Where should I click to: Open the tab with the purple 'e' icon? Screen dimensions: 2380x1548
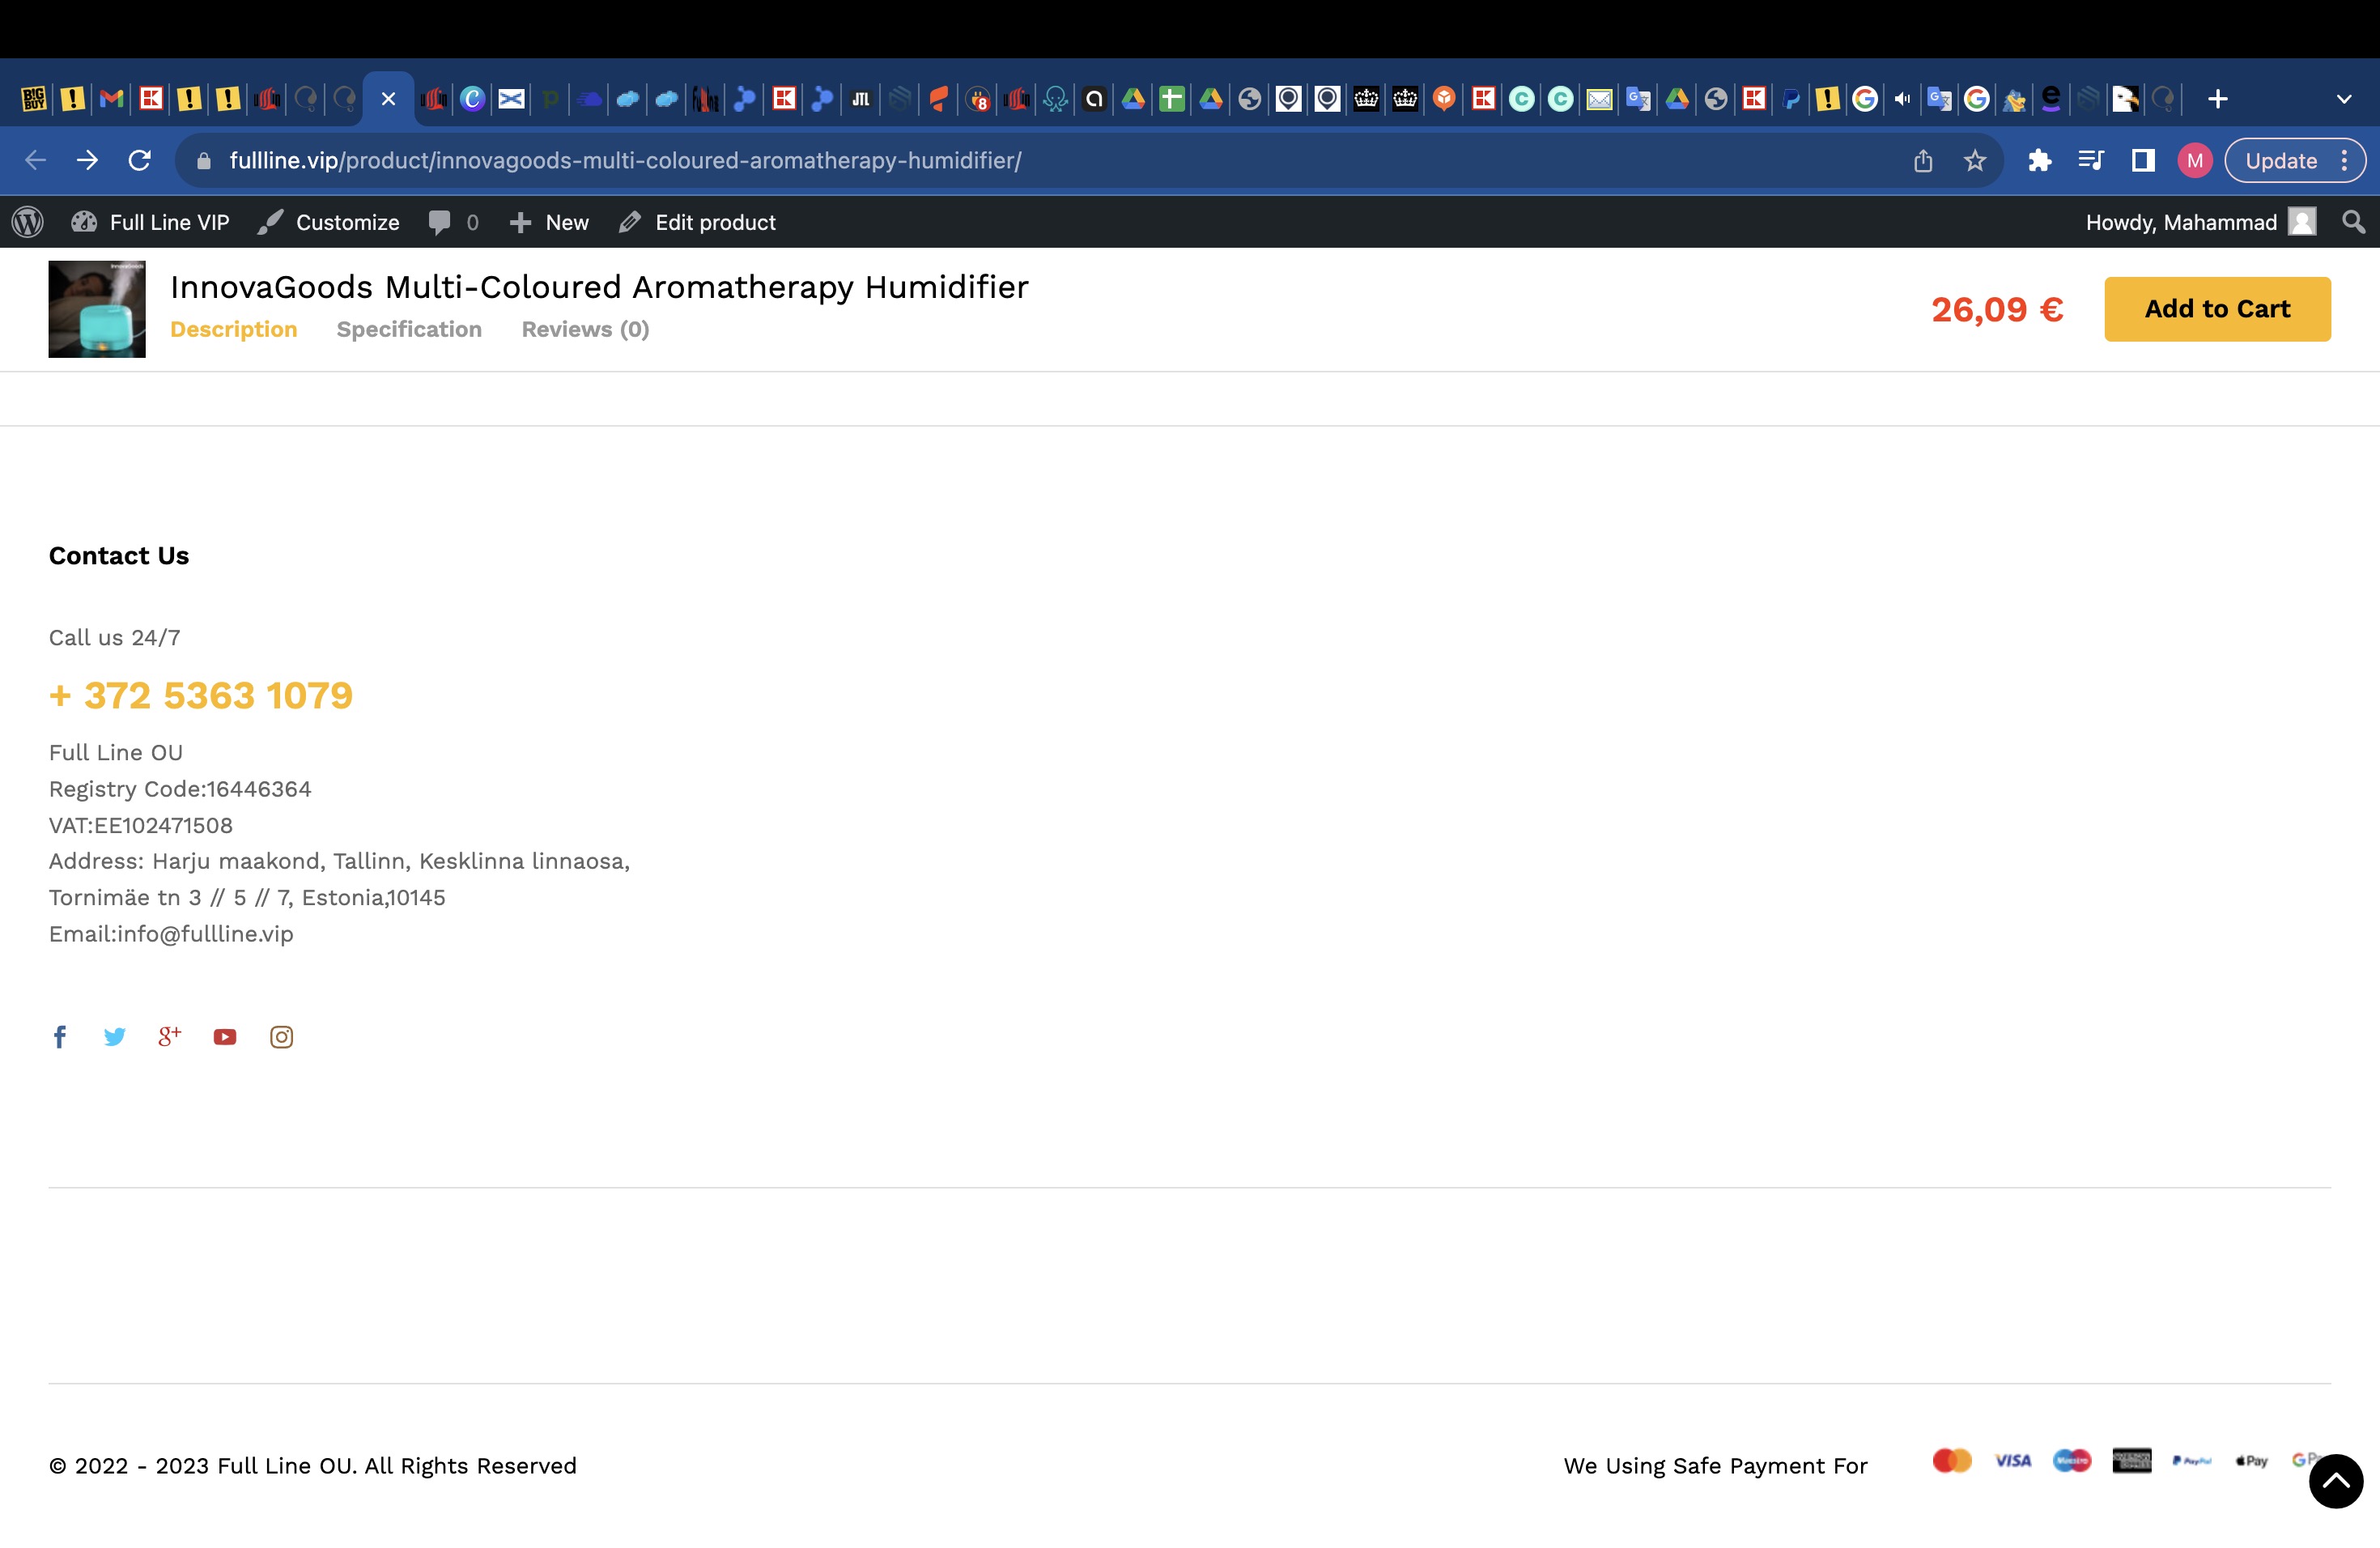click(2051, 99)
